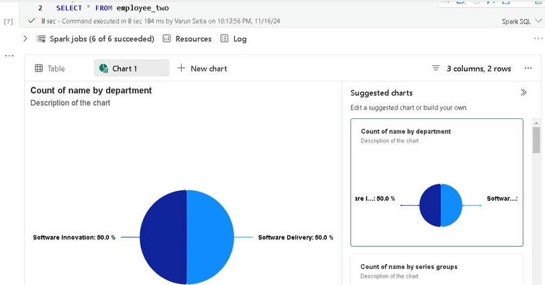Click the cell execution count [7]
545x285 pixels.
click(8, 22)
